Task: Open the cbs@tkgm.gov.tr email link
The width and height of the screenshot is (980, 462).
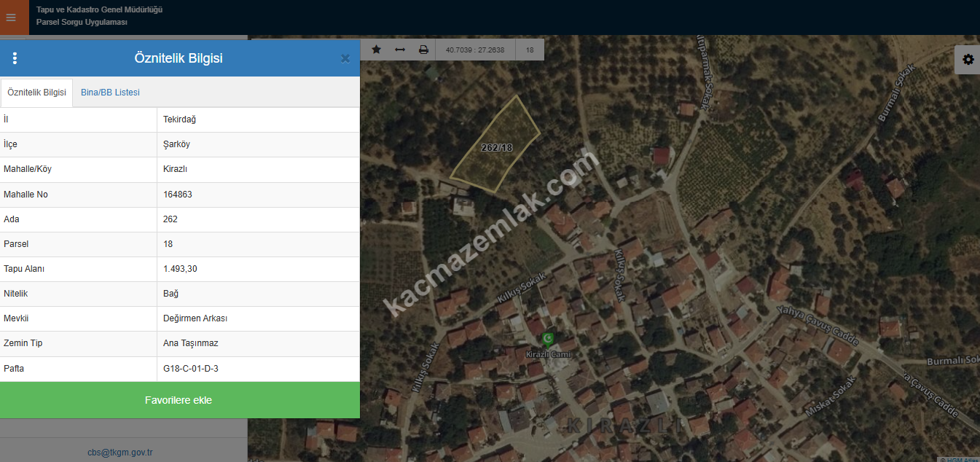Action: click(x=120, y=453)
